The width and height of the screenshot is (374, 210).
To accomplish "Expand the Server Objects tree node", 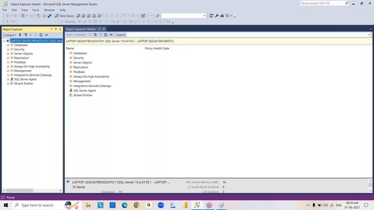I will click(x=8, y=54).
